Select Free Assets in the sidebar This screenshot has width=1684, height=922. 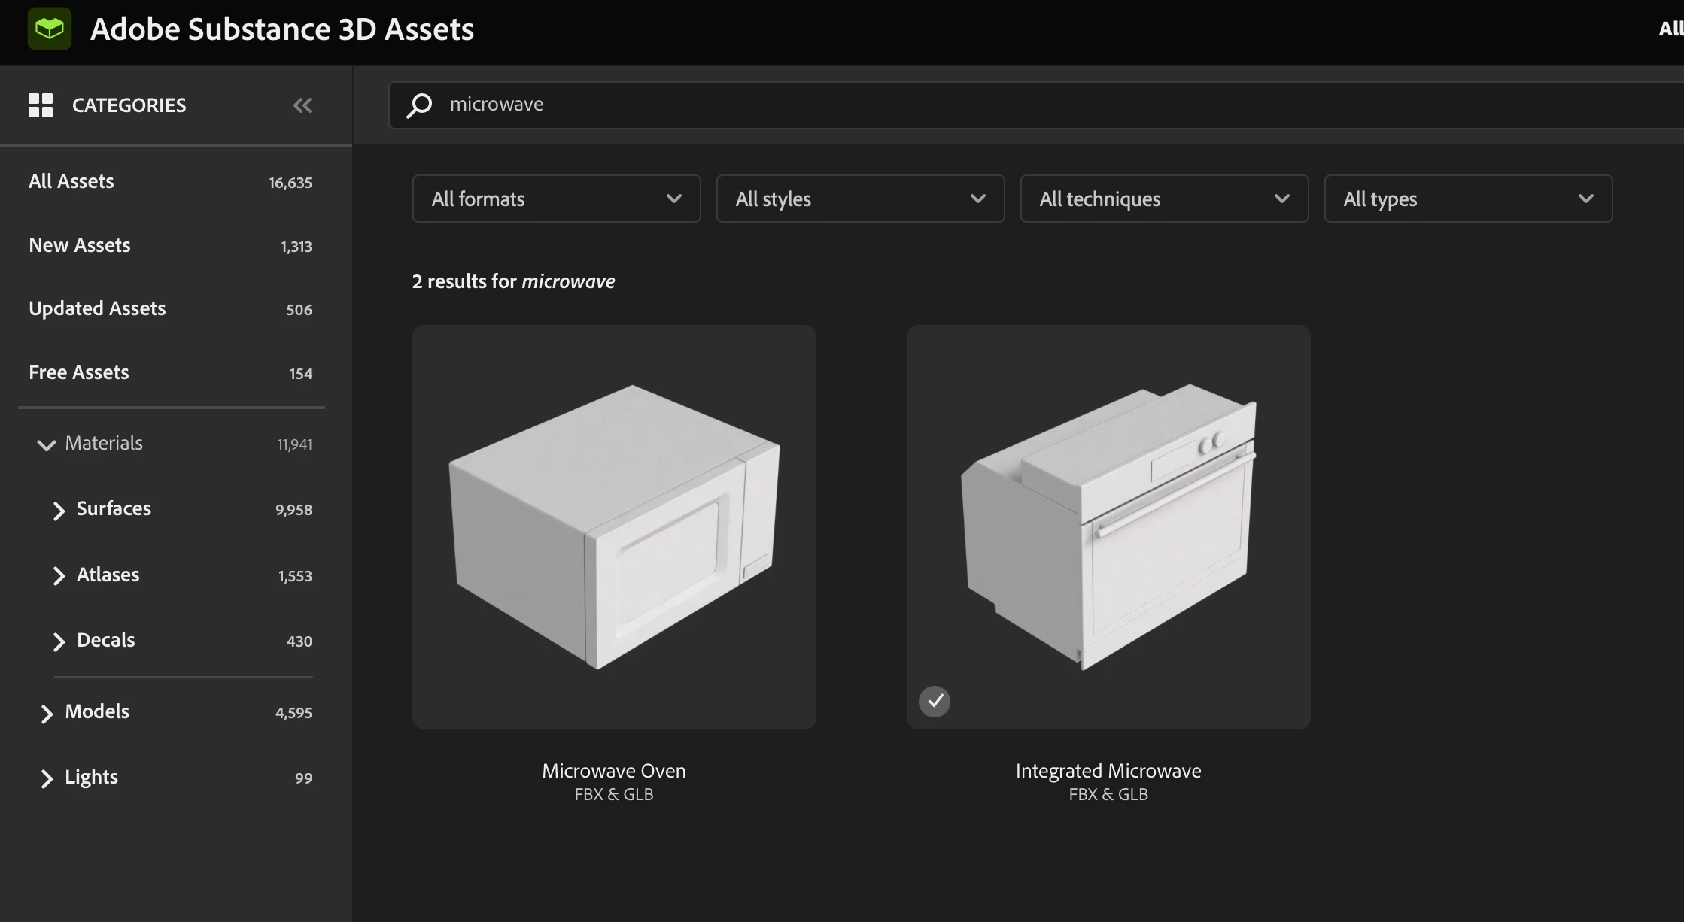pyautogui.click(x=79, y=372)
